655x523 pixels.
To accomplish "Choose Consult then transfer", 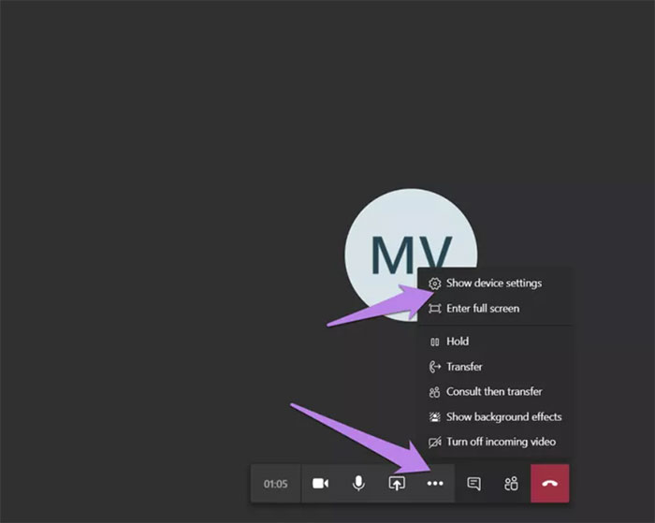I will point(494,391).
